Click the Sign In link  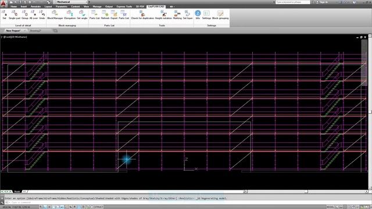coord(324,2)
